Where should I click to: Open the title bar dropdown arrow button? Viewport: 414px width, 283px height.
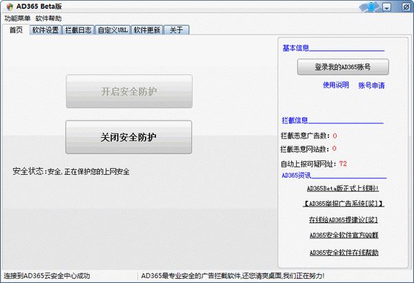click(x=387, y=7)
